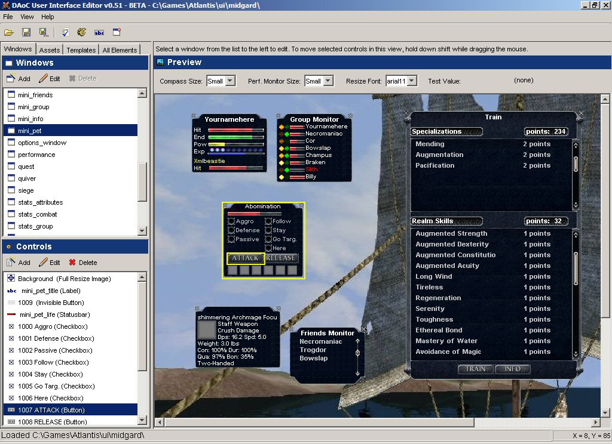Click Edit in the Controls panel
The image size is (612, 444).
tap(50, 263)
